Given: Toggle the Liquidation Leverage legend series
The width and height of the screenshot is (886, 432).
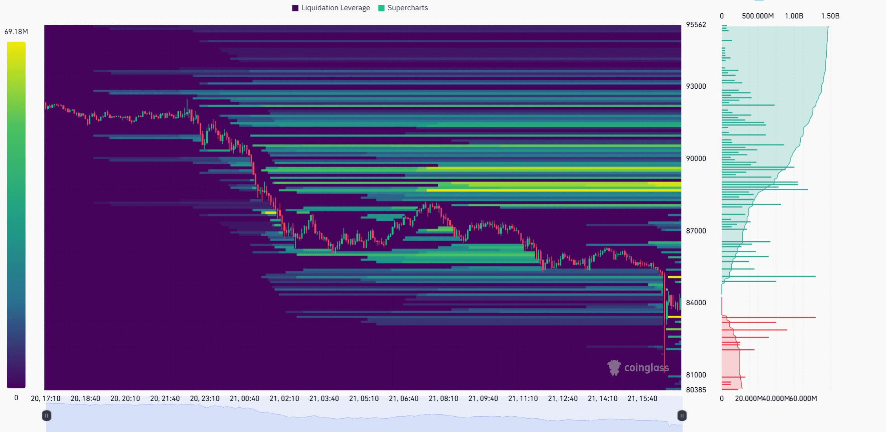Looking at the screenshot, I should pos(335,8).
